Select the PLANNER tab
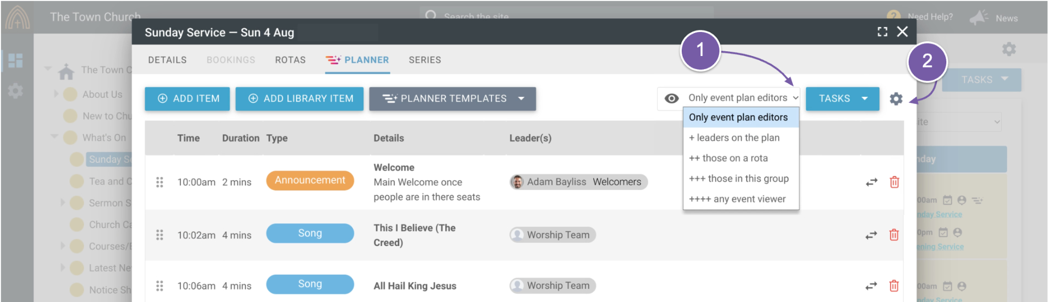The height and width of the screenshot is (302, 1048). [357, 60]
